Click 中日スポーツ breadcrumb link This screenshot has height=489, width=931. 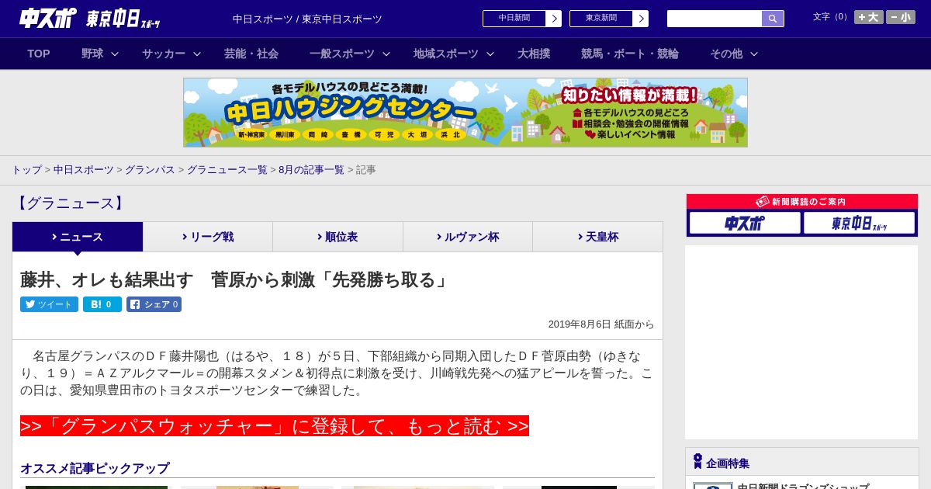point(84,169)
